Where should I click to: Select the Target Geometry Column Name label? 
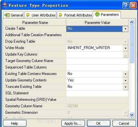(29, 61)
